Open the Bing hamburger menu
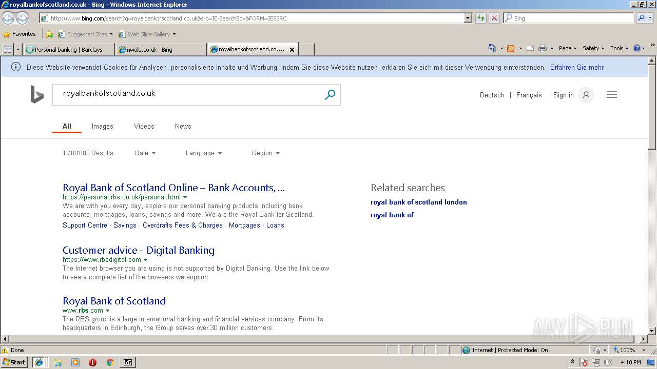The width and height of the screenshot is (657, 369). coord(612,94)
